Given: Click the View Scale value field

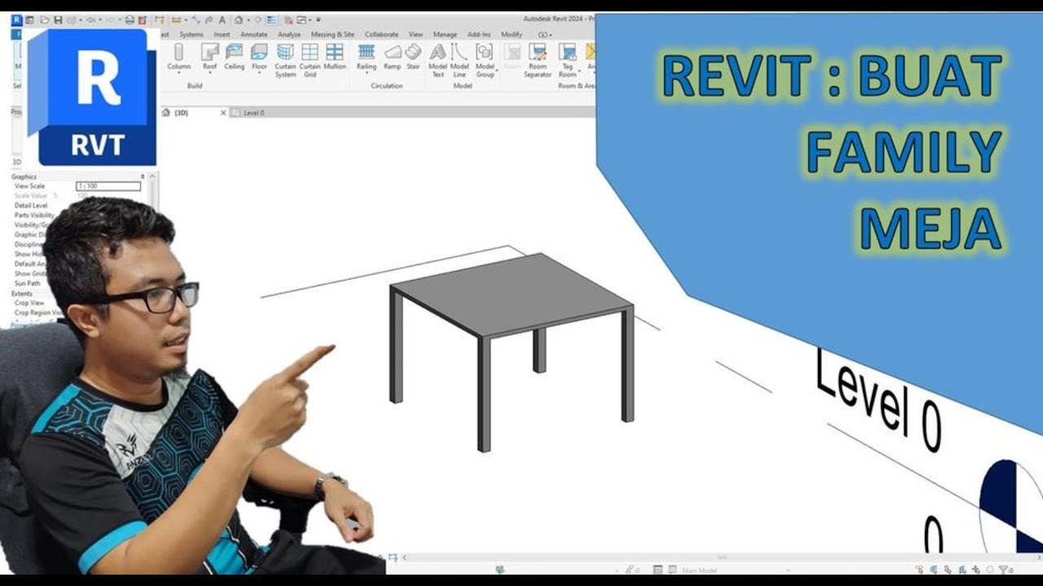Looking at the screenshot, I should click(x=108, y=186).
